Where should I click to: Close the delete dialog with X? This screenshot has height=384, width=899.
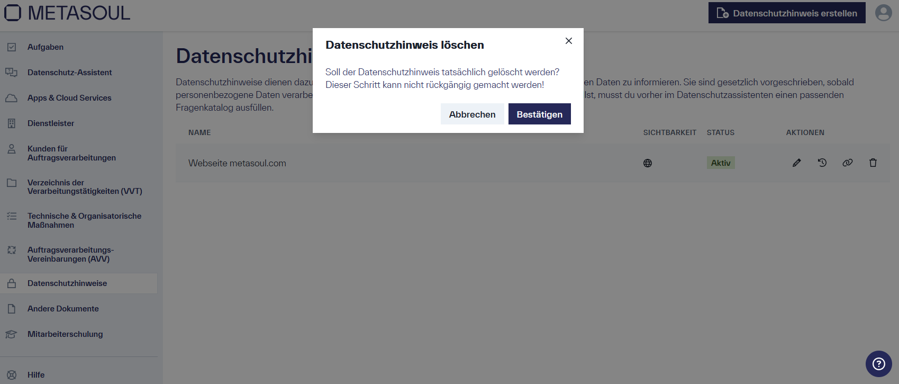[569, 41]
